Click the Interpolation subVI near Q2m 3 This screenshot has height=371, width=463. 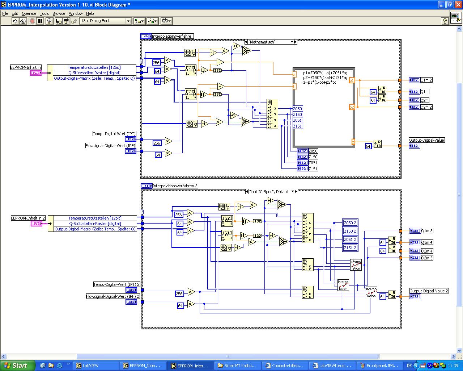tap(356, 264)
